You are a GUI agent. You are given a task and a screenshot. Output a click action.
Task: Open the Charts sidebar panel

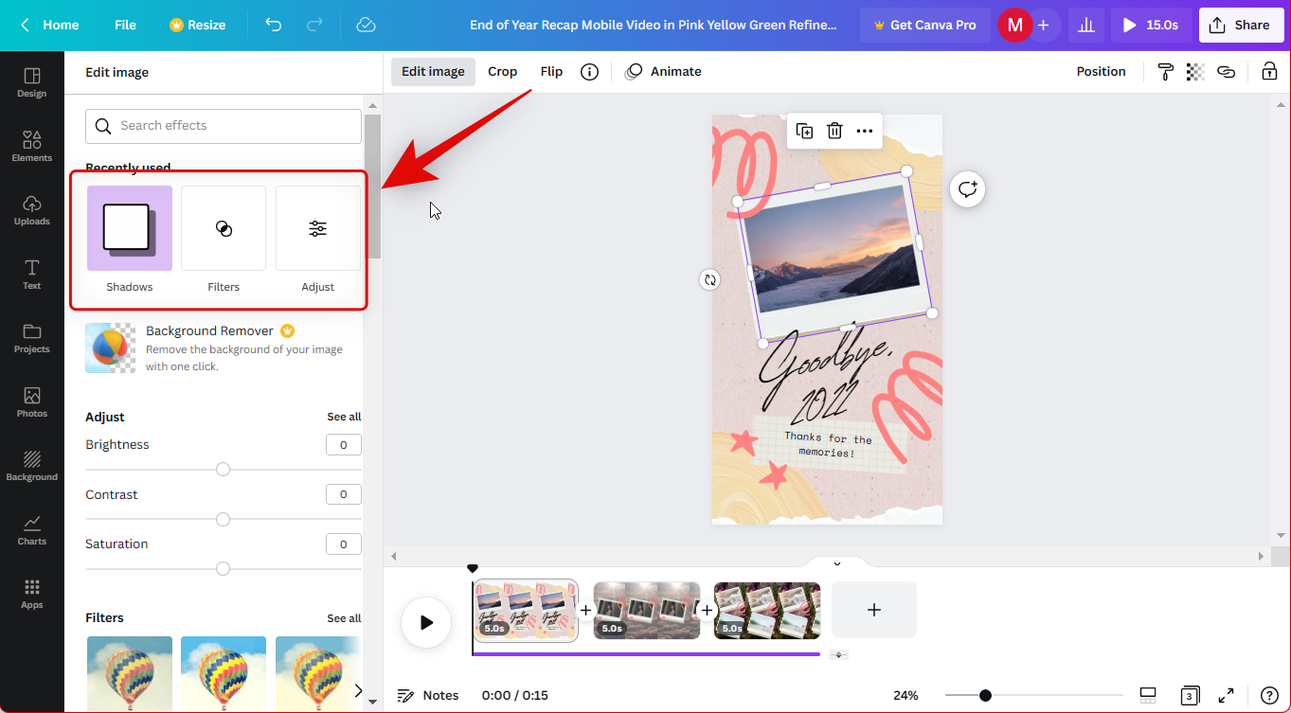point(31,530)
